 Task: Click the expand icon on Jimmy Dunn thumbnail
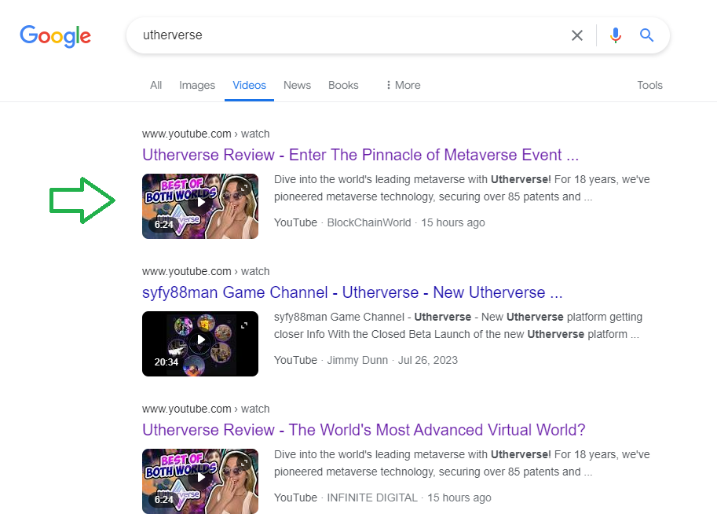244,325
